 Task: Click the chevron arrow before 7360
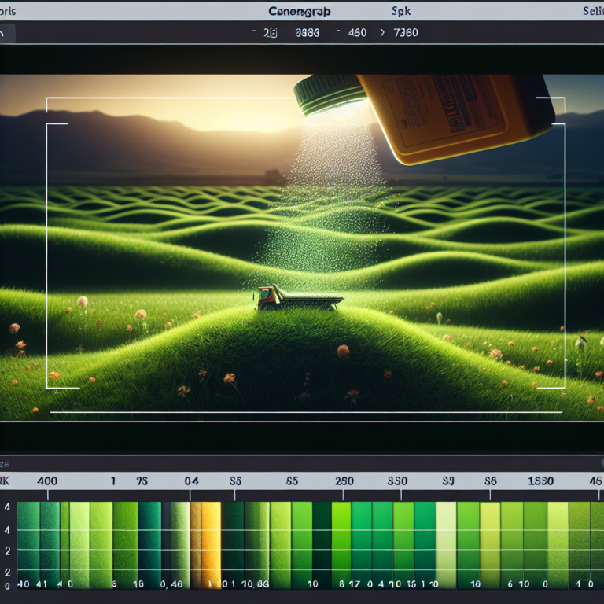point(382,33)
